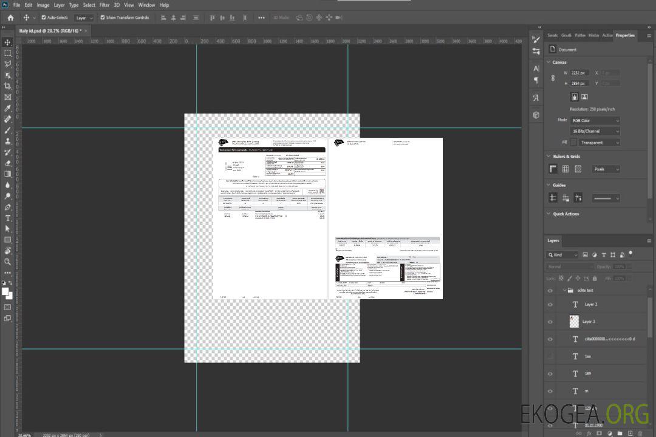The image size is (656, 437).
Task: Select the Eraser tool
Action: [7, 163]
